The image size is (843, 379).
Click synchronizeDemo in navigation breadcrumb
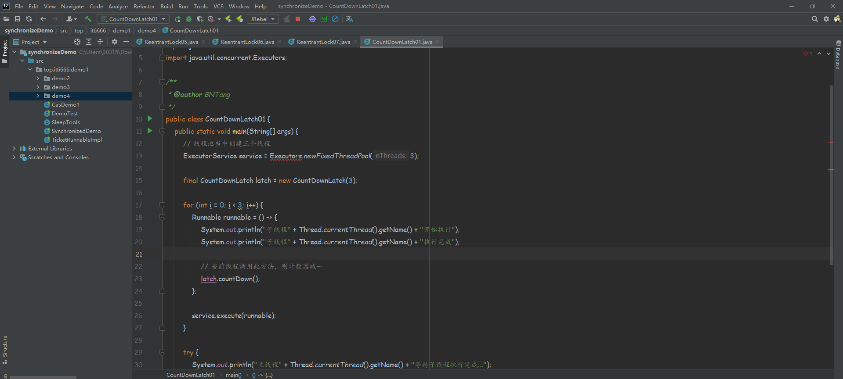29,30
